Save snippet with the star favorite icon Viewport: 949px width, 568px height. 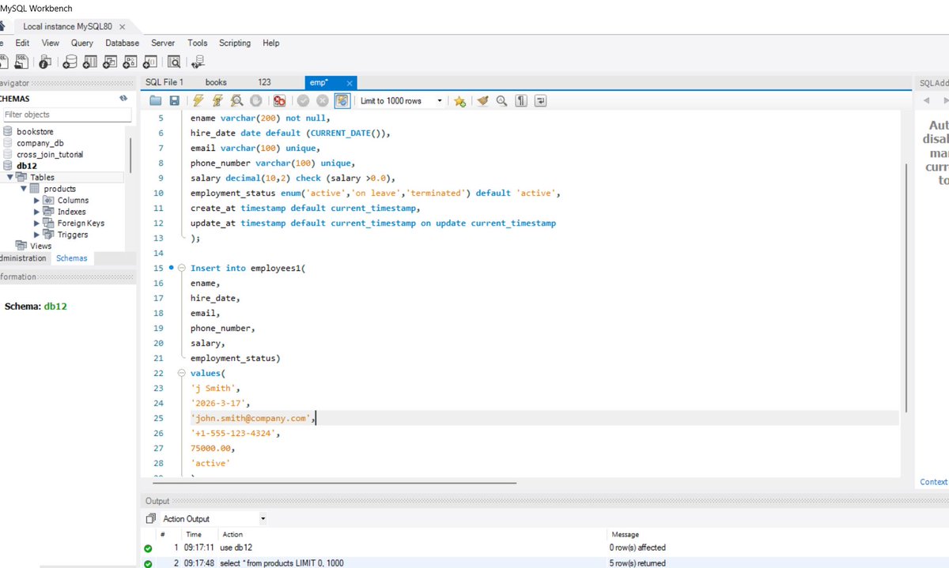[459, 101]
